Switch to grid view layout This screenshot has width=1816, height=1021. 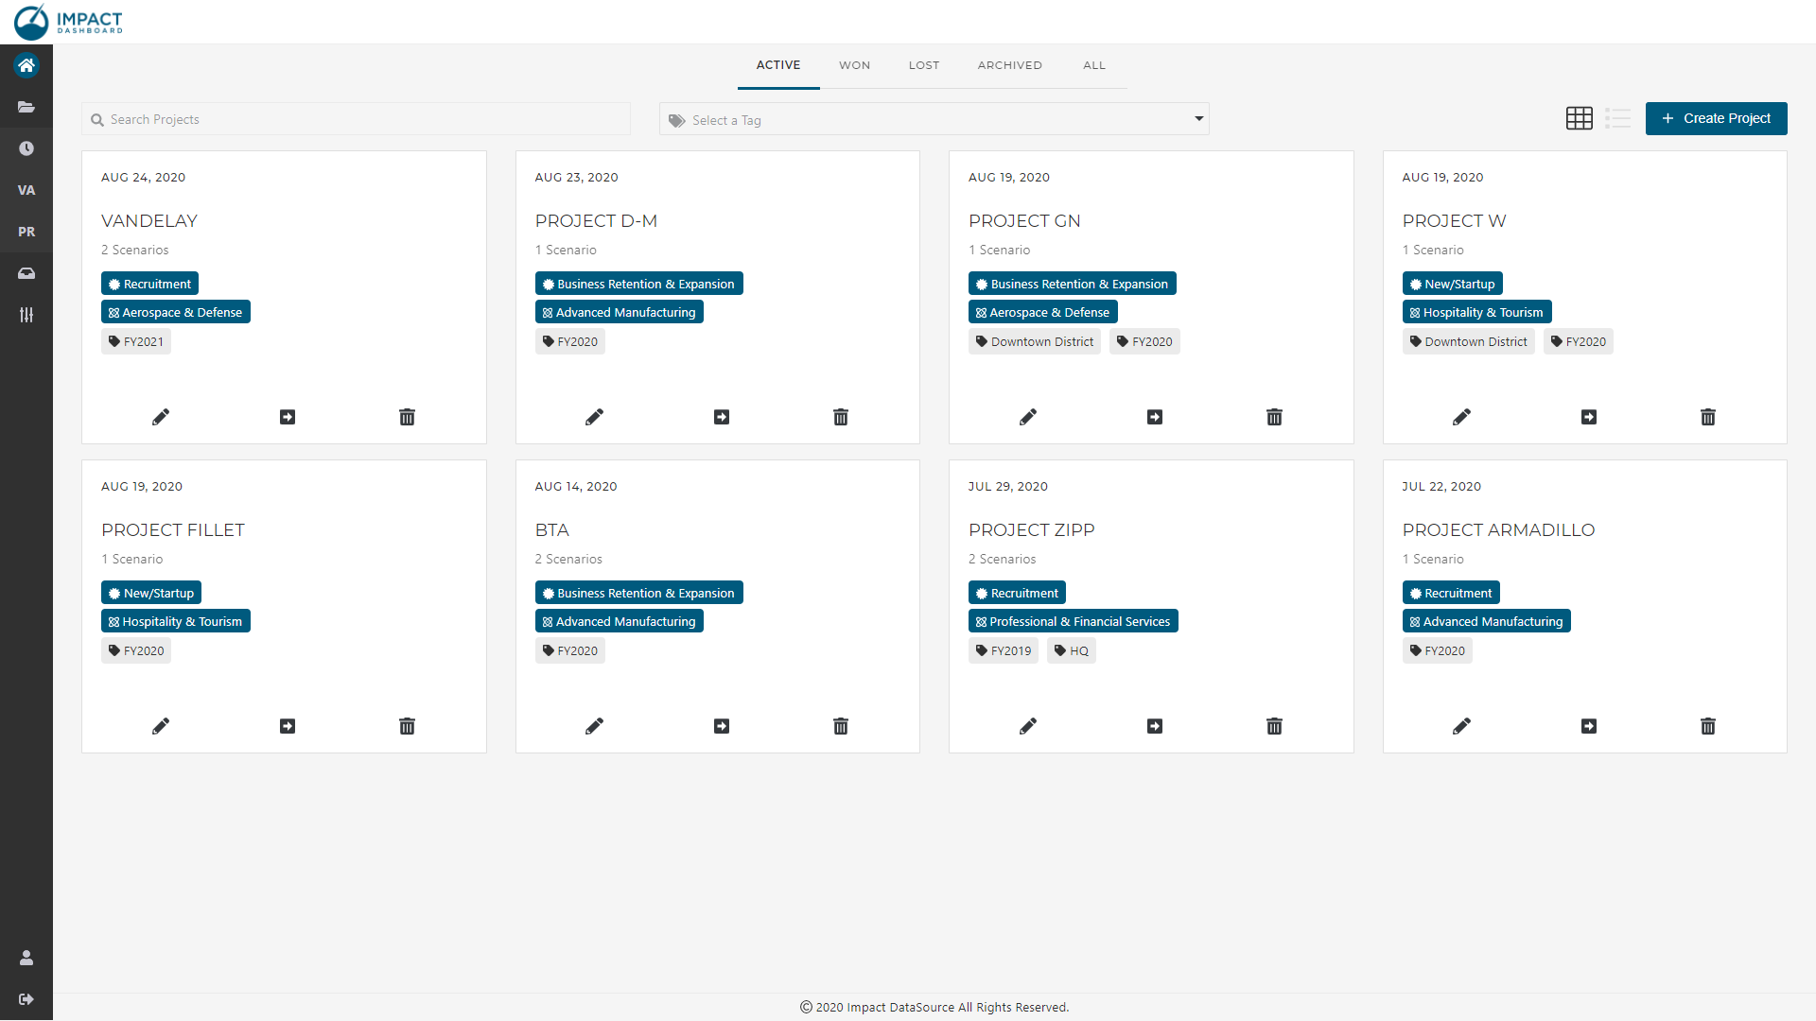(x=1579, y=118)
